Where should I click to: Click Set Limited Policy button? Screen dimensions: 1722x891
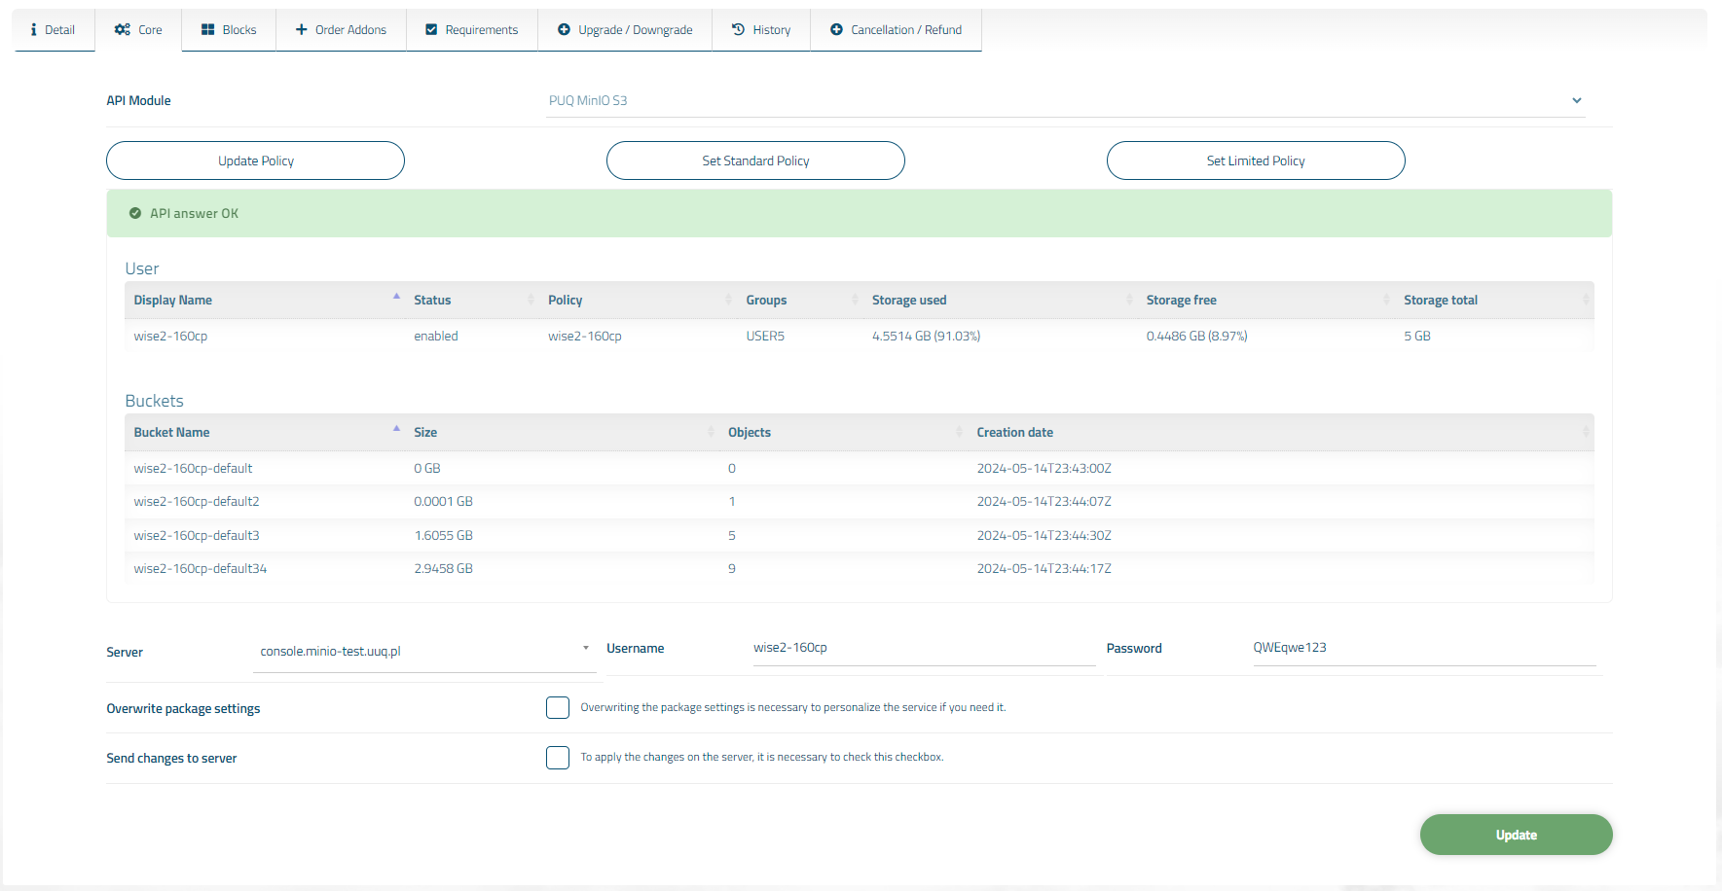pos(1256,160)
